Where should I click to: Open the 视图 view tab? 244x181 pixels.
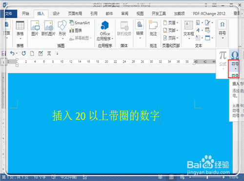pyautogui.click(x=140, y=14)
